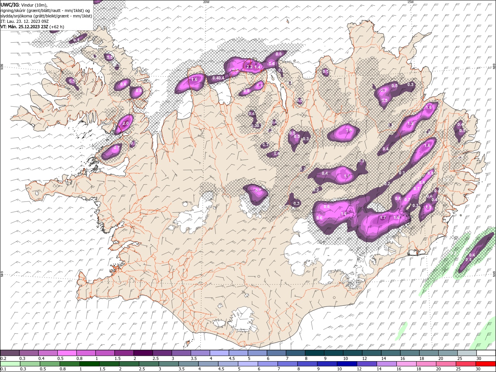Image resolution: width=496 pixels, height=372 pixels.
Task: Select the white upper legend swatch at 30
Action: 485,353
